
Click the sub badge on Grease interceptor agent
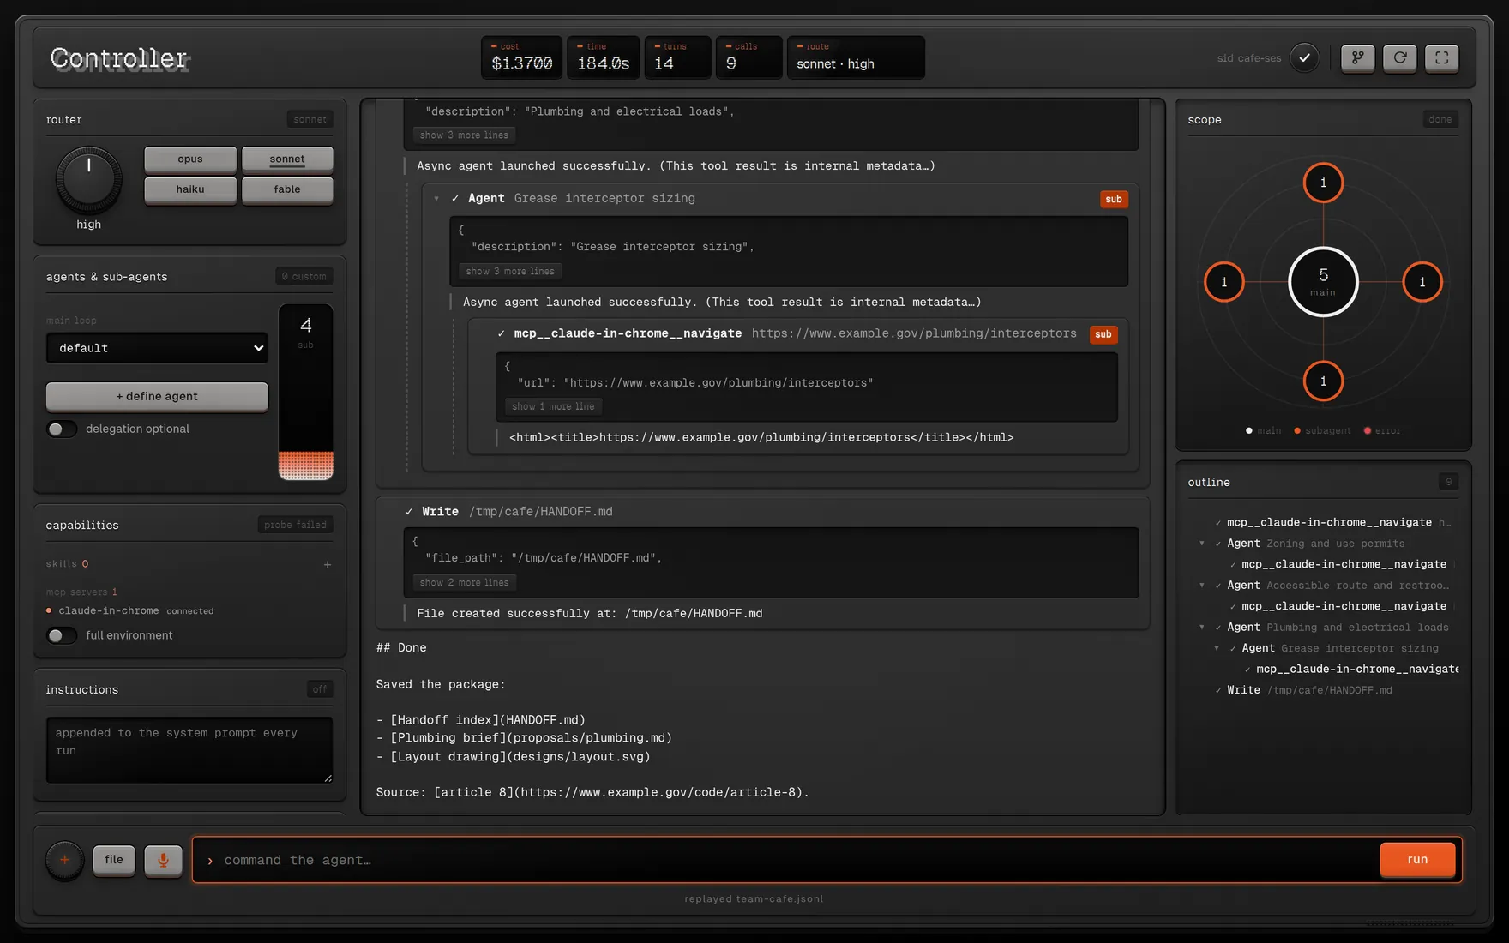click(x=1114, y=199)
